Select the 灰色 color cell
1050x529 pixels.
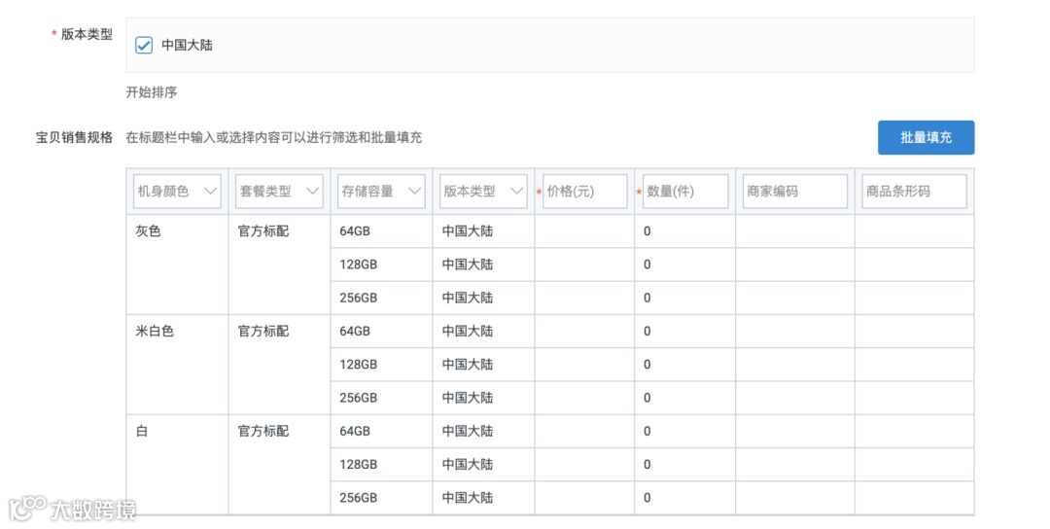point(177,264)
